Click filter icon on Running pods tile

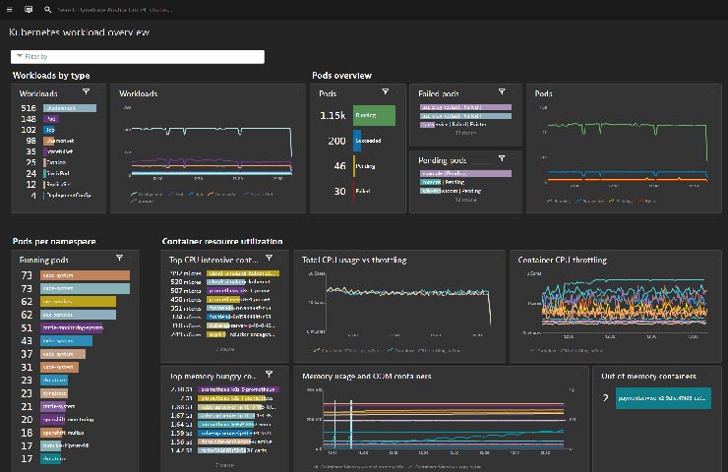119,258
